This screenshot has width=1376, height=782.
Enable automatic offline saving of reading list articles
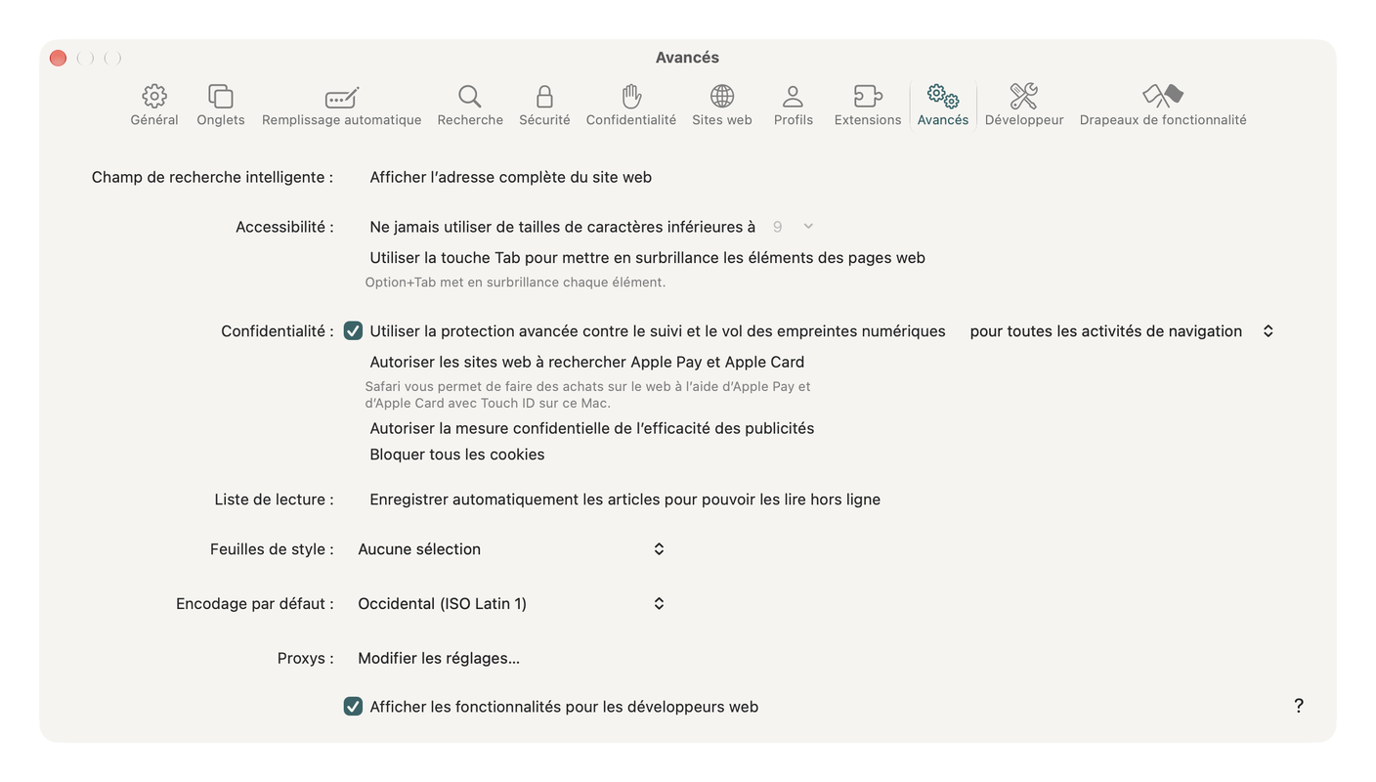[x=624, y=500]
